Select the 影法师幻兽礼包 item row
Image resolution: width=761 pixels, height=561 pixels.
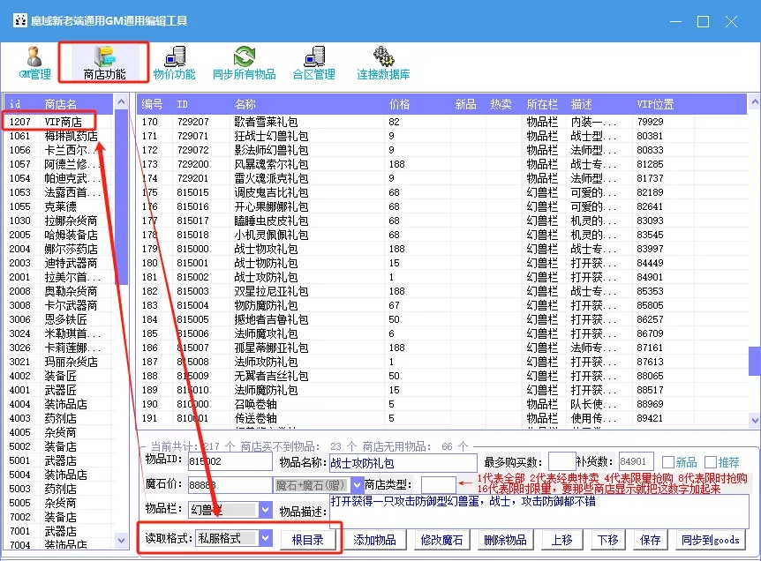point(441,150)
